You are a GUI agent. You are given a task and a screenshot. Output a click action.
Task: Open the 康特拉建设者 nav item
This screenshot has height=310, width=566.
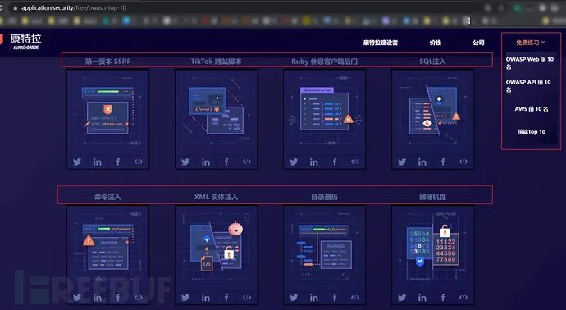point(381,43)
